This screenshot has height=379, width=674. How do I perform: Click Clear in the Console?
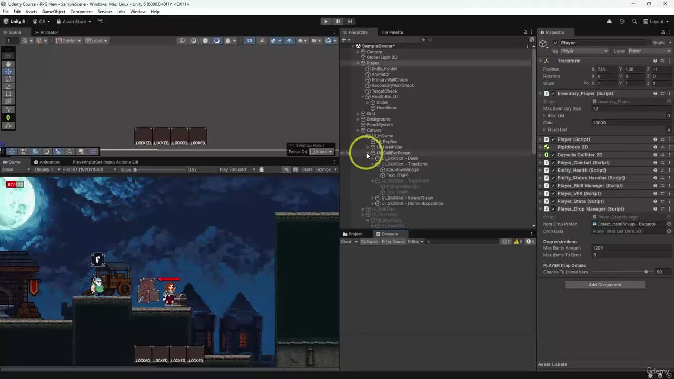click(x=346, y=242)
